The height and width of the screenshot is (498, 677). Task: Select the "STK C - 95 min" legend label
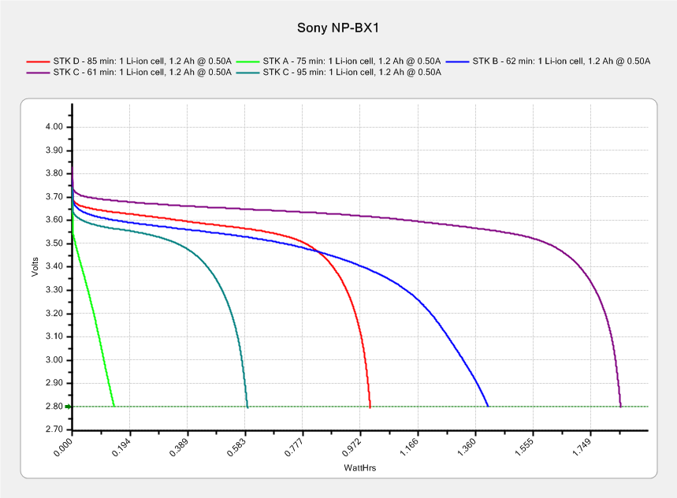point(352,72)
